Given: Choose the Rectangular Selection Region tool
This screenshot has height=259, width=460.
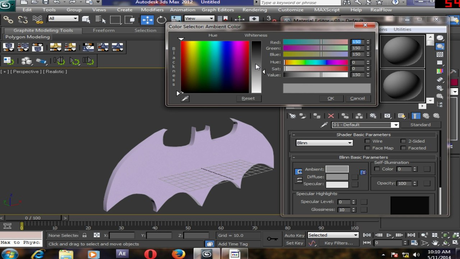Looking at the screenshot, I should [115, 19].
